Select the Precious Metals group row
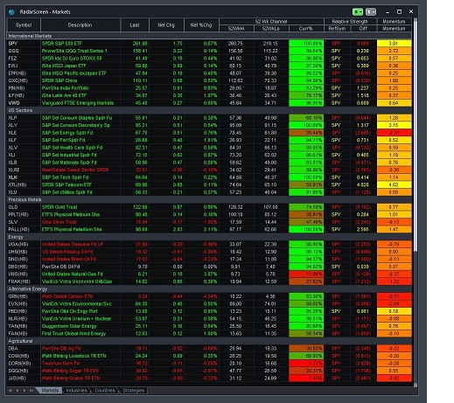Viewport: 454px width, 403px height. [209, 199]
